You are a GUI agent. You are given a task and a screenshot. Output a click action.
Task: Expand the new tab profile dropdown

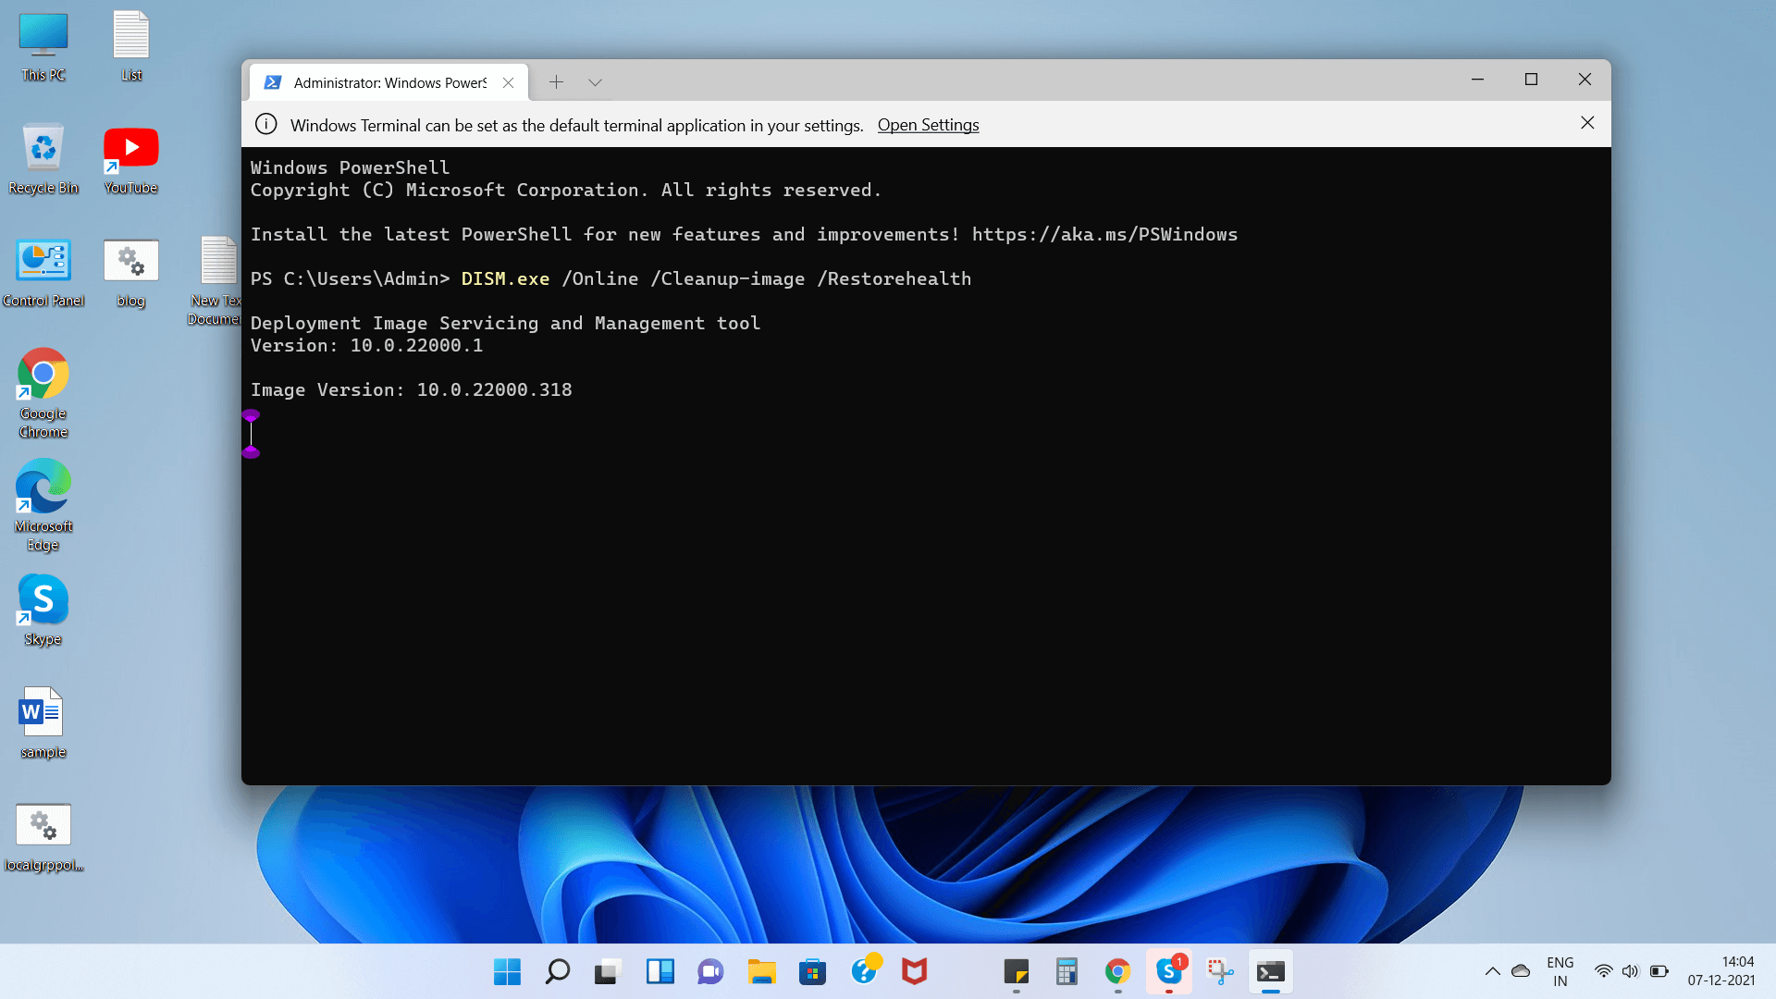(x=595, y=82)
